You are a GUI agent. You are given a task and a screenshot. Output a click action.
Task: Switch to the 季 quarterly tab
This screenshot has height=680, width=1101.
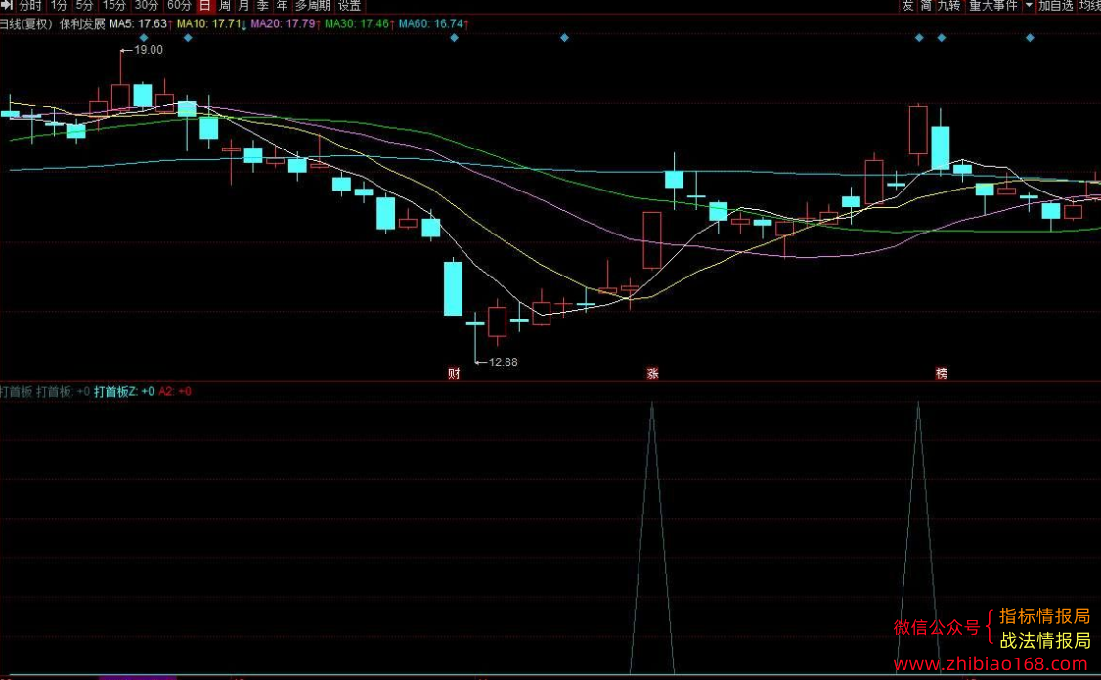tap(263, 6)
